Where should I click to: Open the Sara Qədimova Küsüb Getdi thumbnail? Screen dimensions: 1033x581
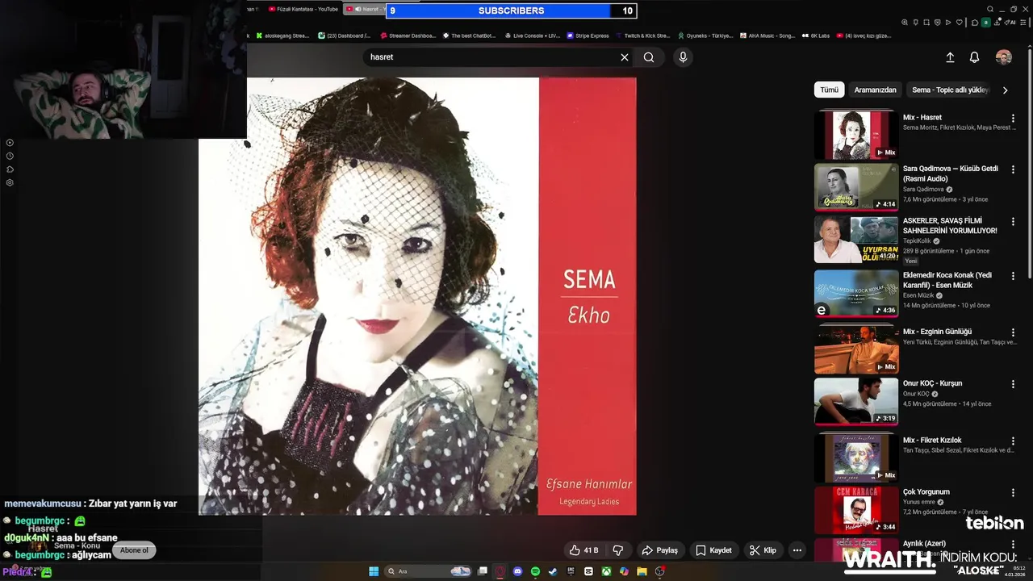(x=856, y=187)
